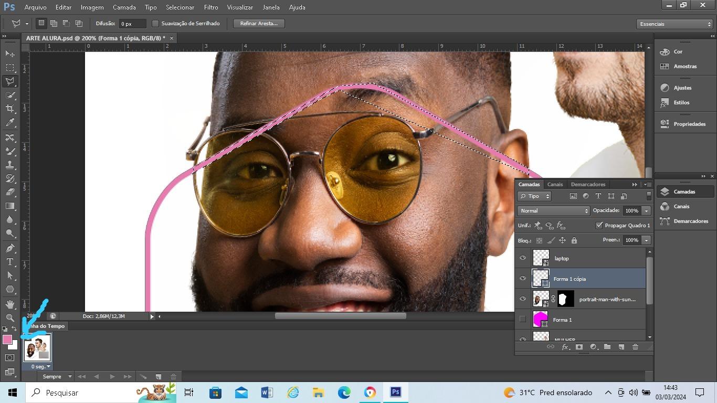Viewport: 717px width, 403px height.
Task: Select the Pen tool
Action: pyautogui.click(x=10, y=248)
